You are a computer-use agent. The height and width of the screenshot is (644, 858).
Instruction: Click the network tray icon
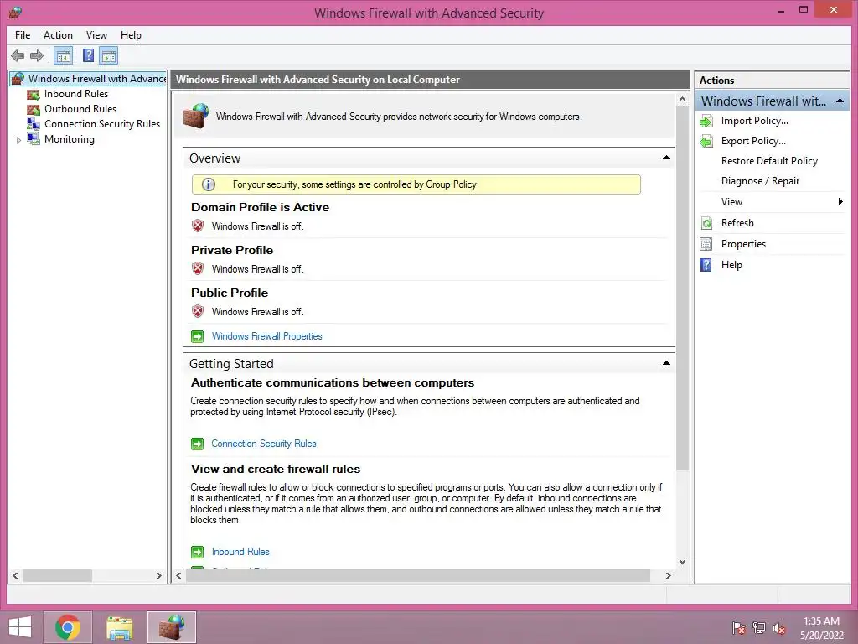click(759, 628)
